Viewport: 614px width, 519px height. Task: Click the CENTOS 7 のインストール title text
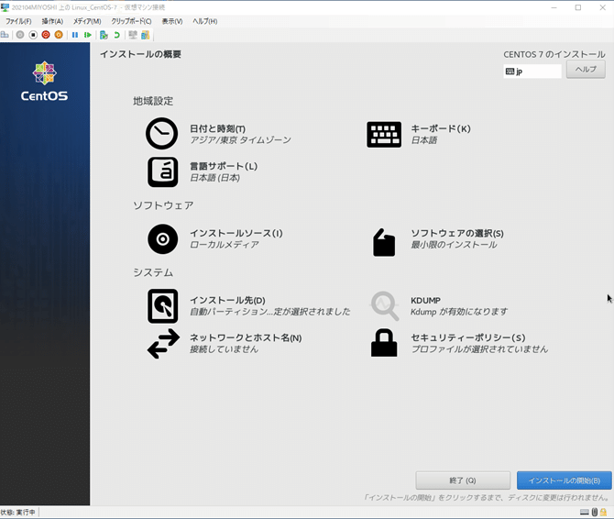554,54
